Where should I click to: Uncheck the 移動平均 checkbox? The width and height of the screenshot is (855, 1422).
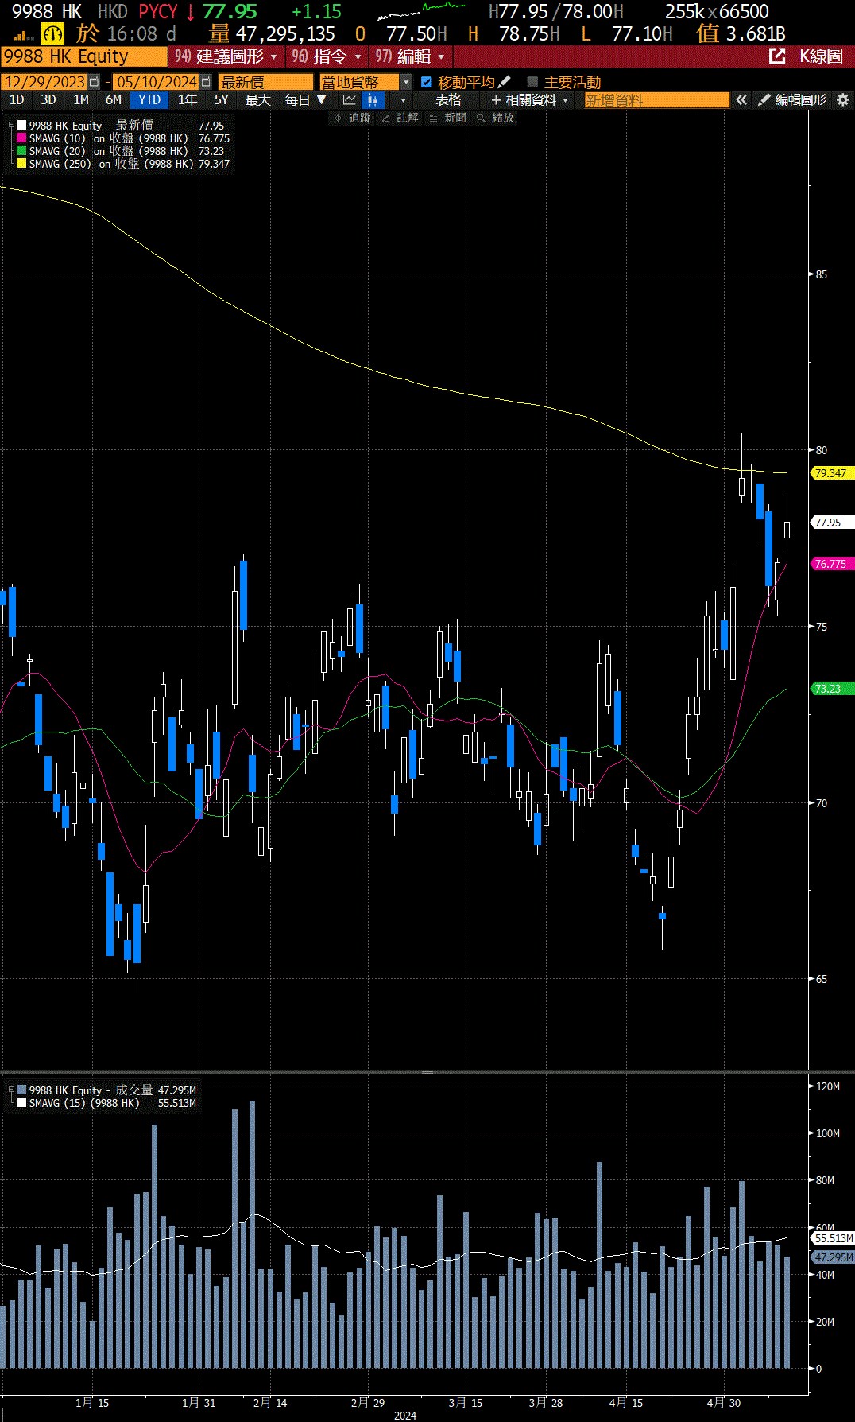(x=427, y=82)
